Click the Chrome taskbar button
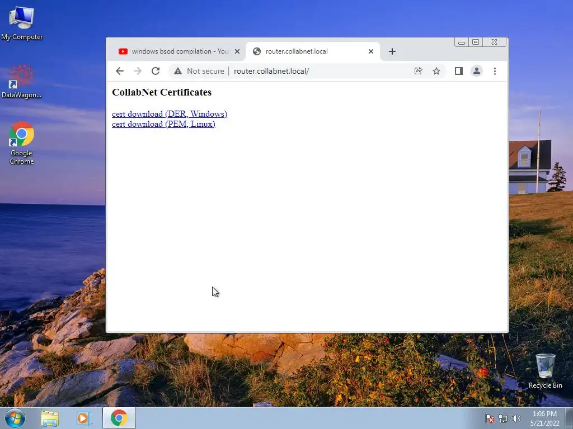573x429 pixels. 119,418
